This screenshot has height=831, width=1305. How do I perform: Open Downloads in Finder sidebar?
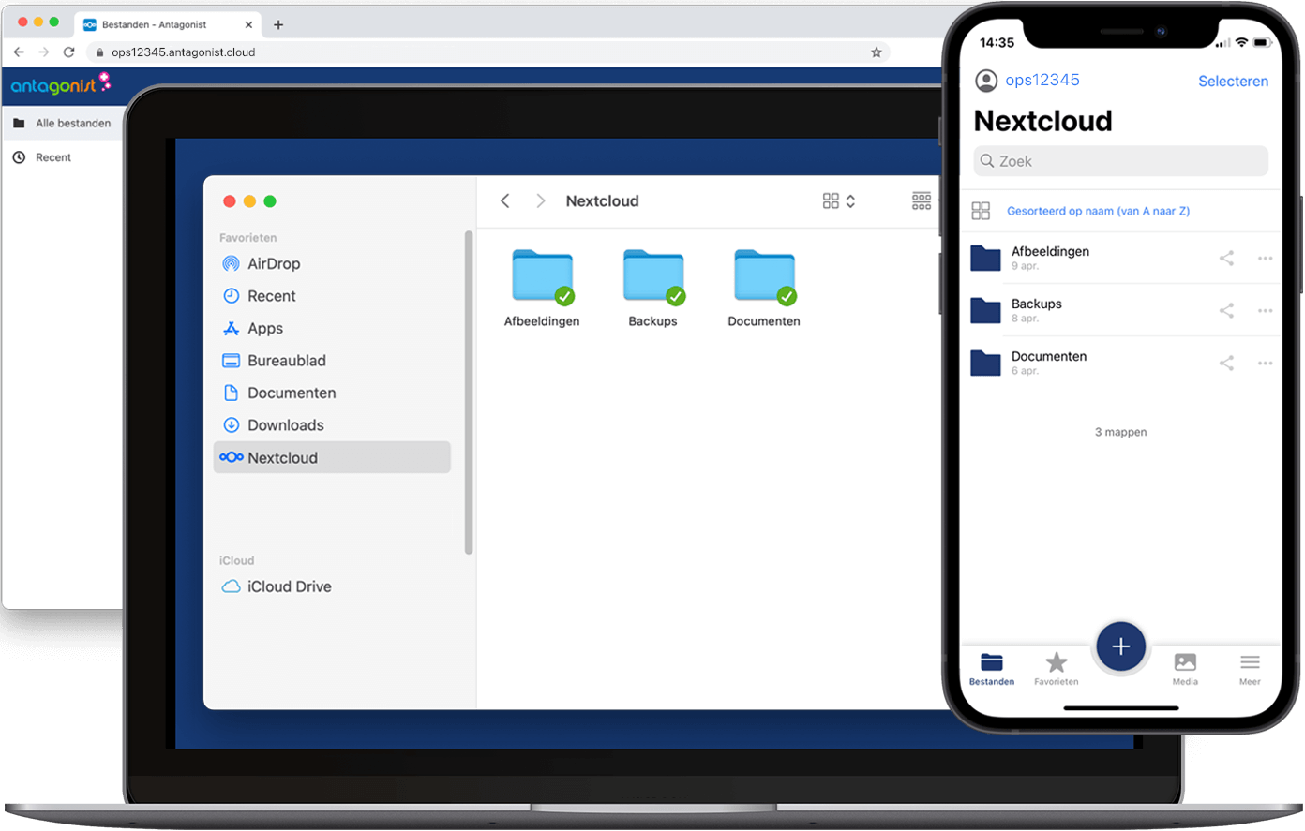click(273, 425)
